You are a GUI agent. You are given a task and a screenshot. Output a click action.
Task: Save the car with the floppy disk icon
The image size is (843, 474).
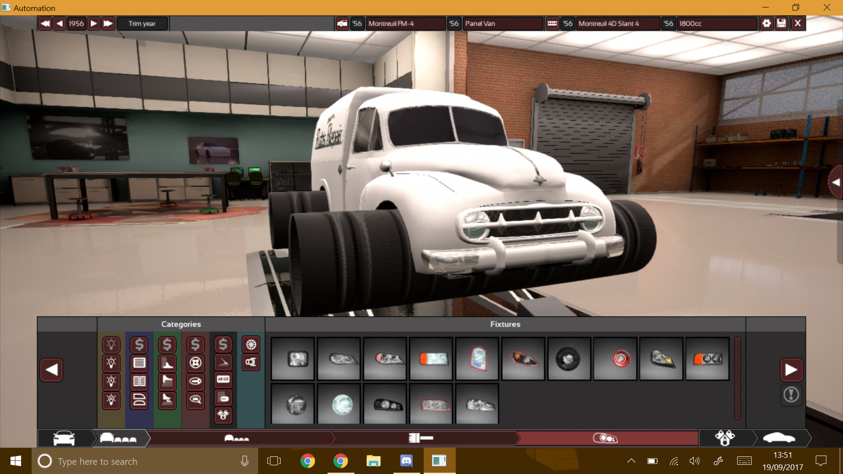[782, 24]
